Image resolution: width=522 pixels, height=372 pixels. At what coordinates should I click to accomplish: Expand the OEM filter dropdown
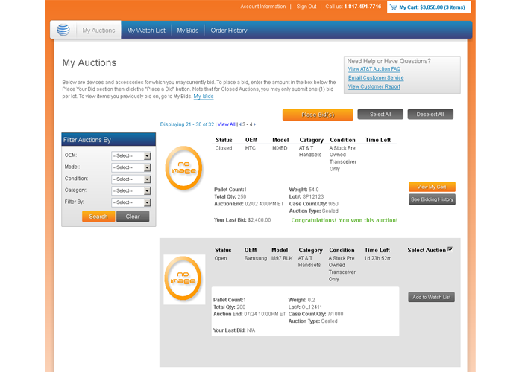(131, 155)
